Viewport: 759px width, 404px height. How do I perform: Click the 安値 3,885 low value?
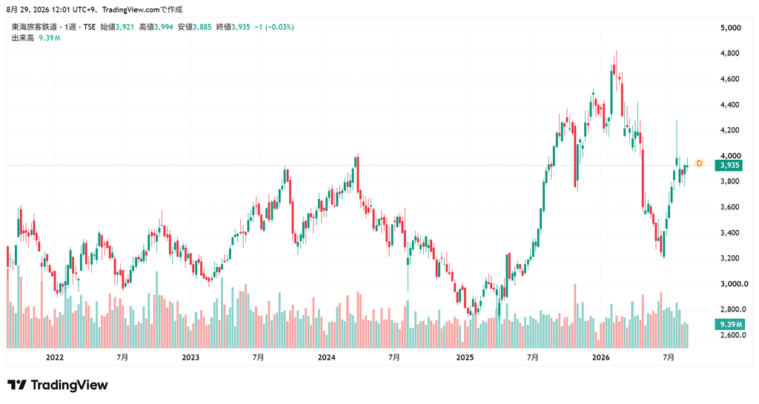195,27
